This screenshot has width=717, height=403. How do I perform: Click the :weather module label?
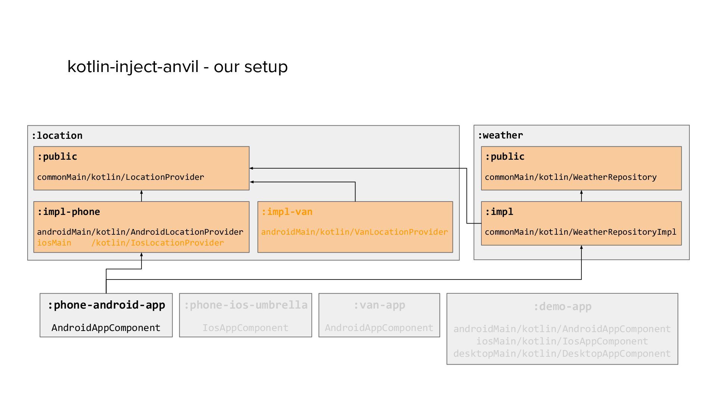coord(500,135)
